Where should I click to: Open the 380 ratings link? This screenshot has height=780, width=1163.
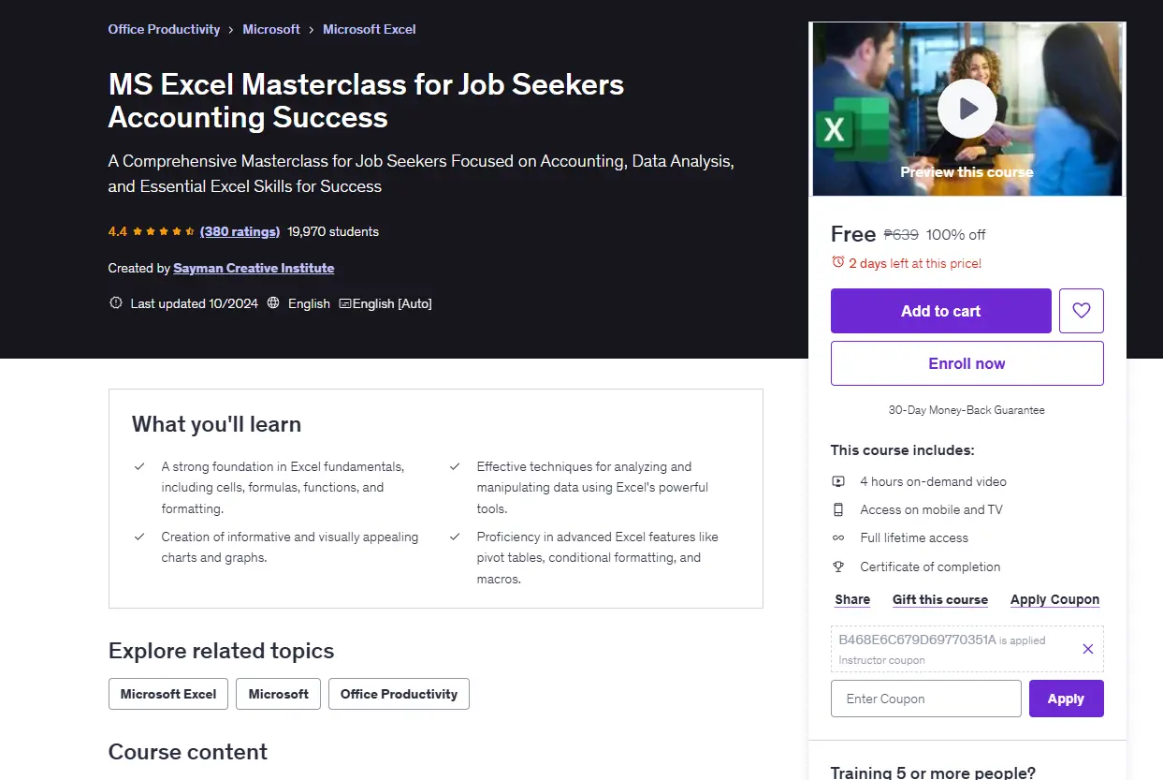[x=240, y=231]
